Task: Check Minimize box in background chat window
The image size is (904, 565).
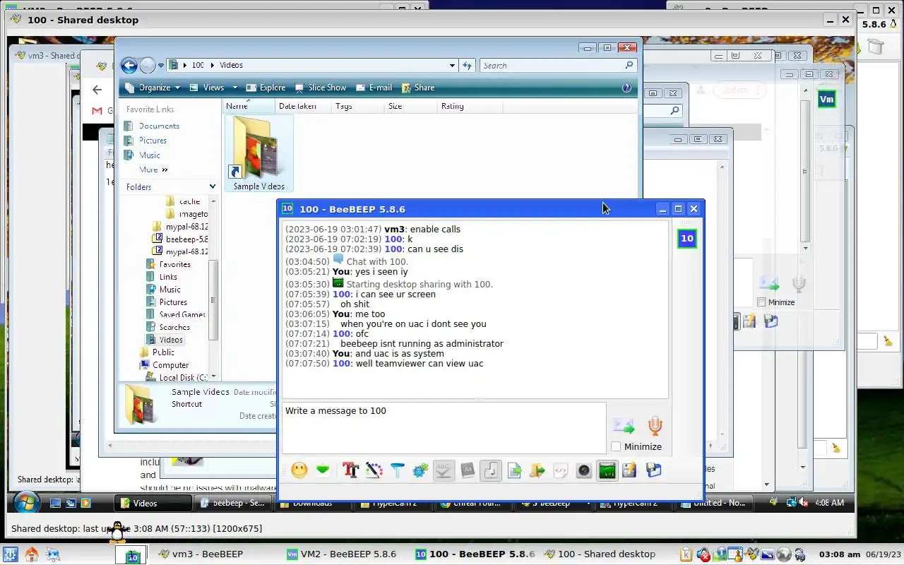Action: [761, 302]
